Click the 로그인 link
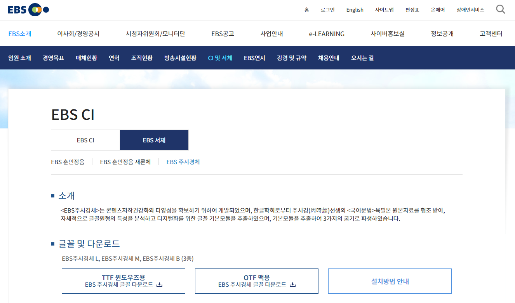Image resolution: width=515 pixels, height=303 pixels. (327, 10)
